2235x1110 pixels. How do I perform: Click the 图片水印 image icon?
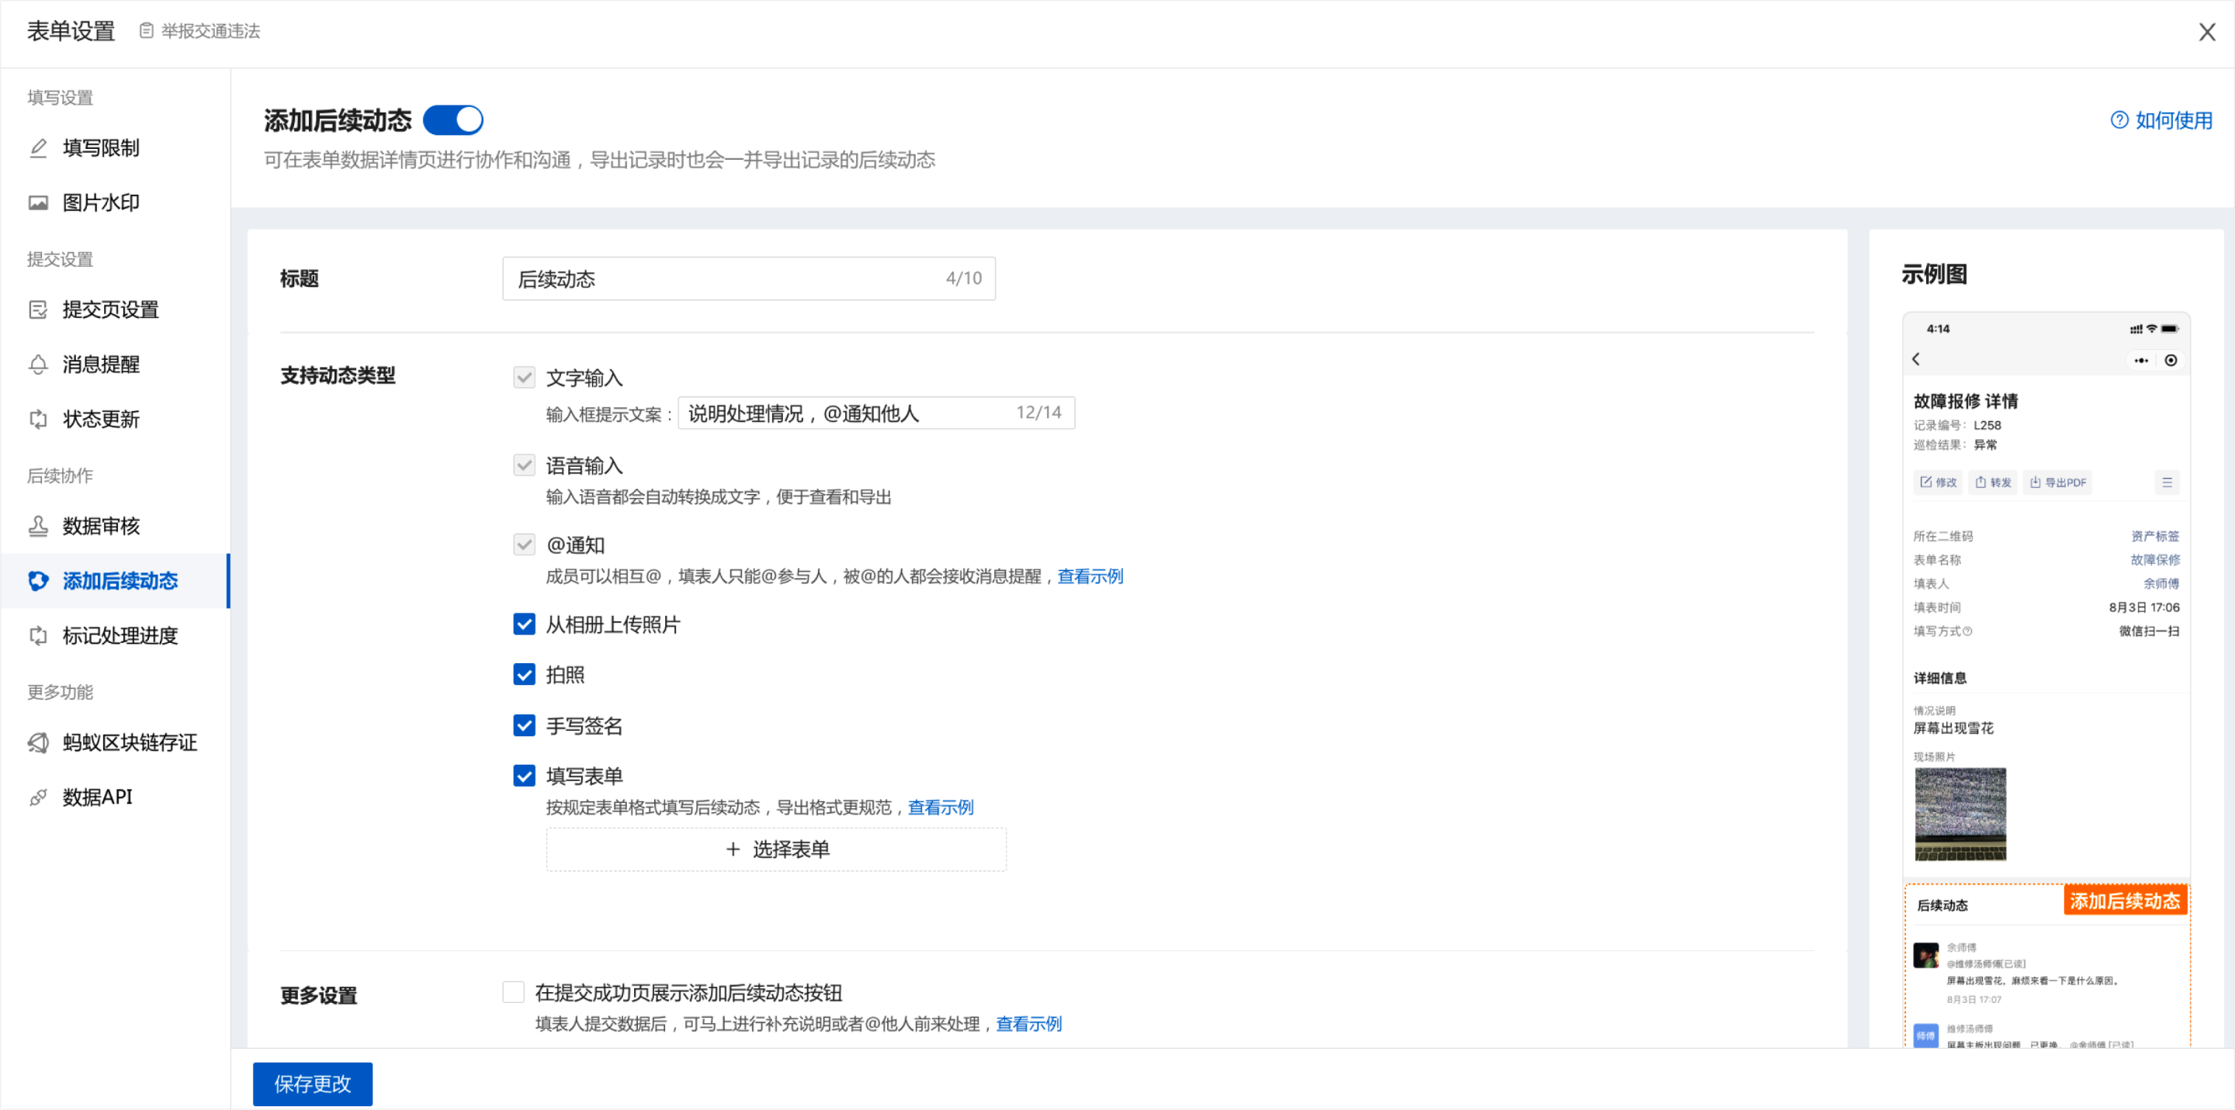pos(38,203)
